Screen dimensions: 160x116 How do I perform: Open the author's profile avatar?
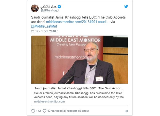pyautogui.click(x=35, y=8)
